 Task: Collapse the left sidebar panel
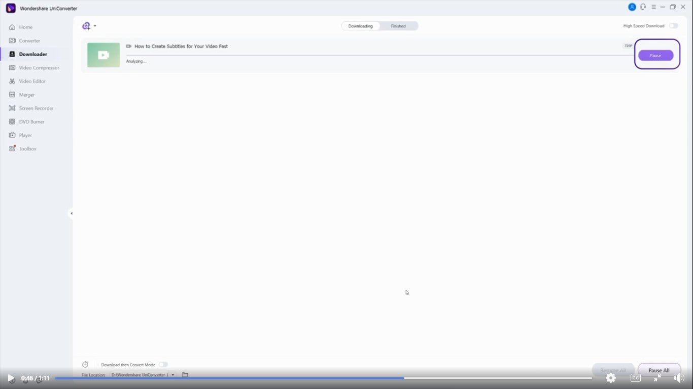coord(71,213)
